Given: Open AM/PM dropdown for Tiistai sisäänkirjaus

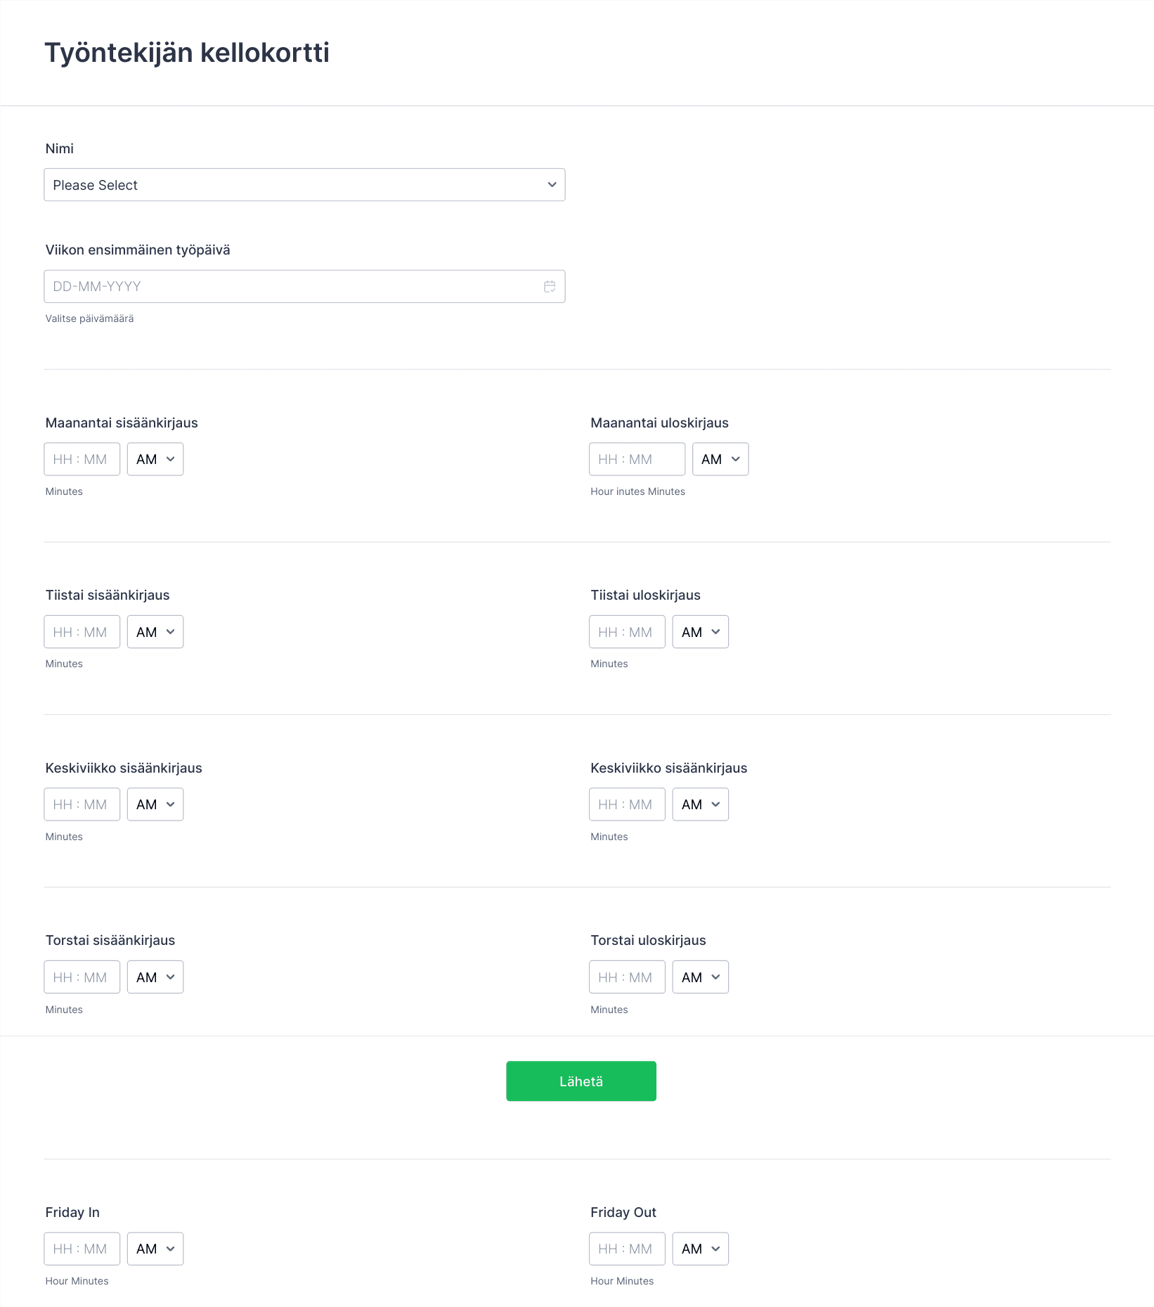Looking at the screenshot, I should click(155, 632).
